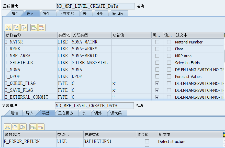Uncheck the optional checkbox for I_SAVE_FLAG

click(157, 90)
